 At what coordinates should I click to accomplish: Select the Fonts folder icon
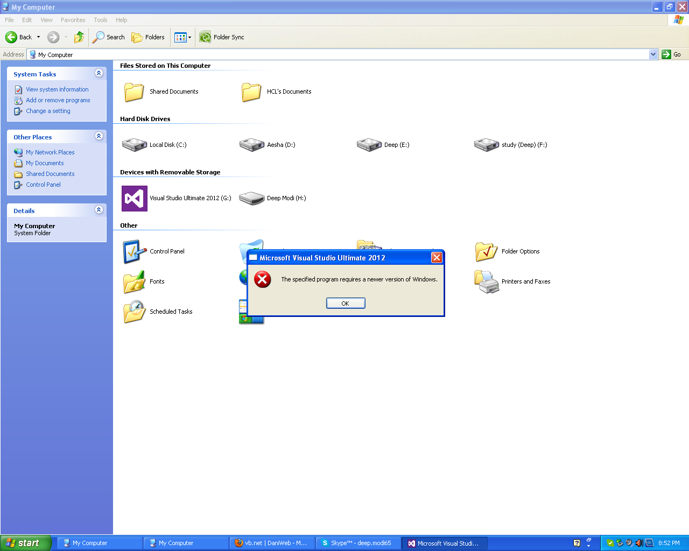[135, 282]
